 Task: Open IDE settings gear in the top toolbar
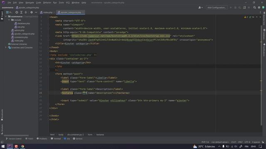click(259, 7)
